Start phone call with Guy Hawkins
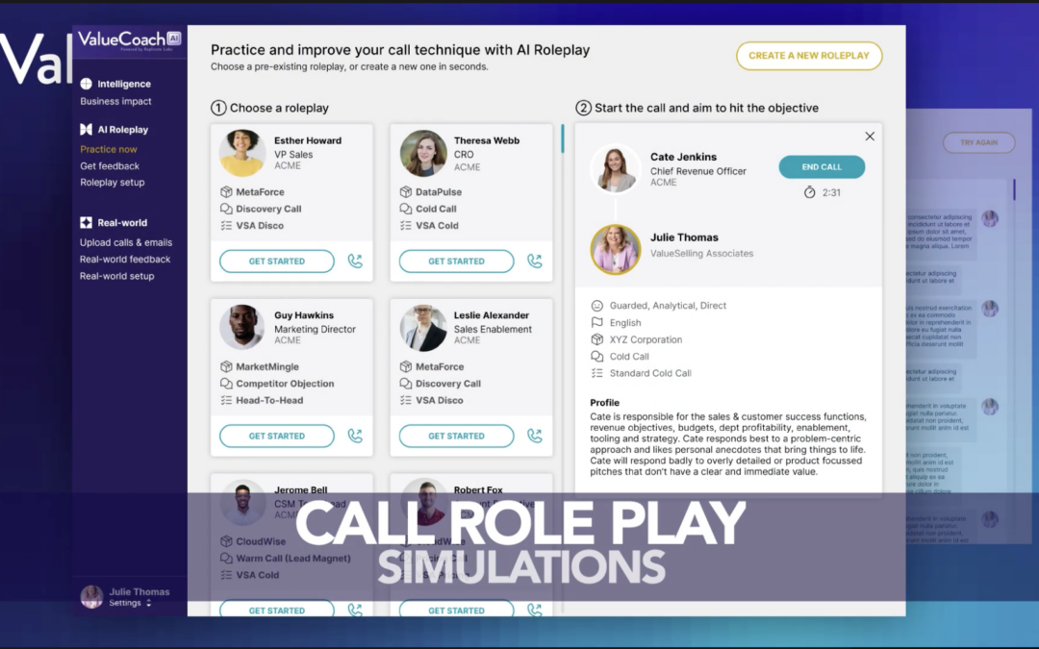This screenshot has height=649, width=1039. click(x=355, y=436)
